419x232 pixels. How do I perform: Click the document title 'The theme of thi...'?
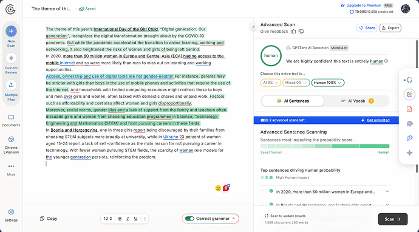pyautogui.click(x=52, y=9)
